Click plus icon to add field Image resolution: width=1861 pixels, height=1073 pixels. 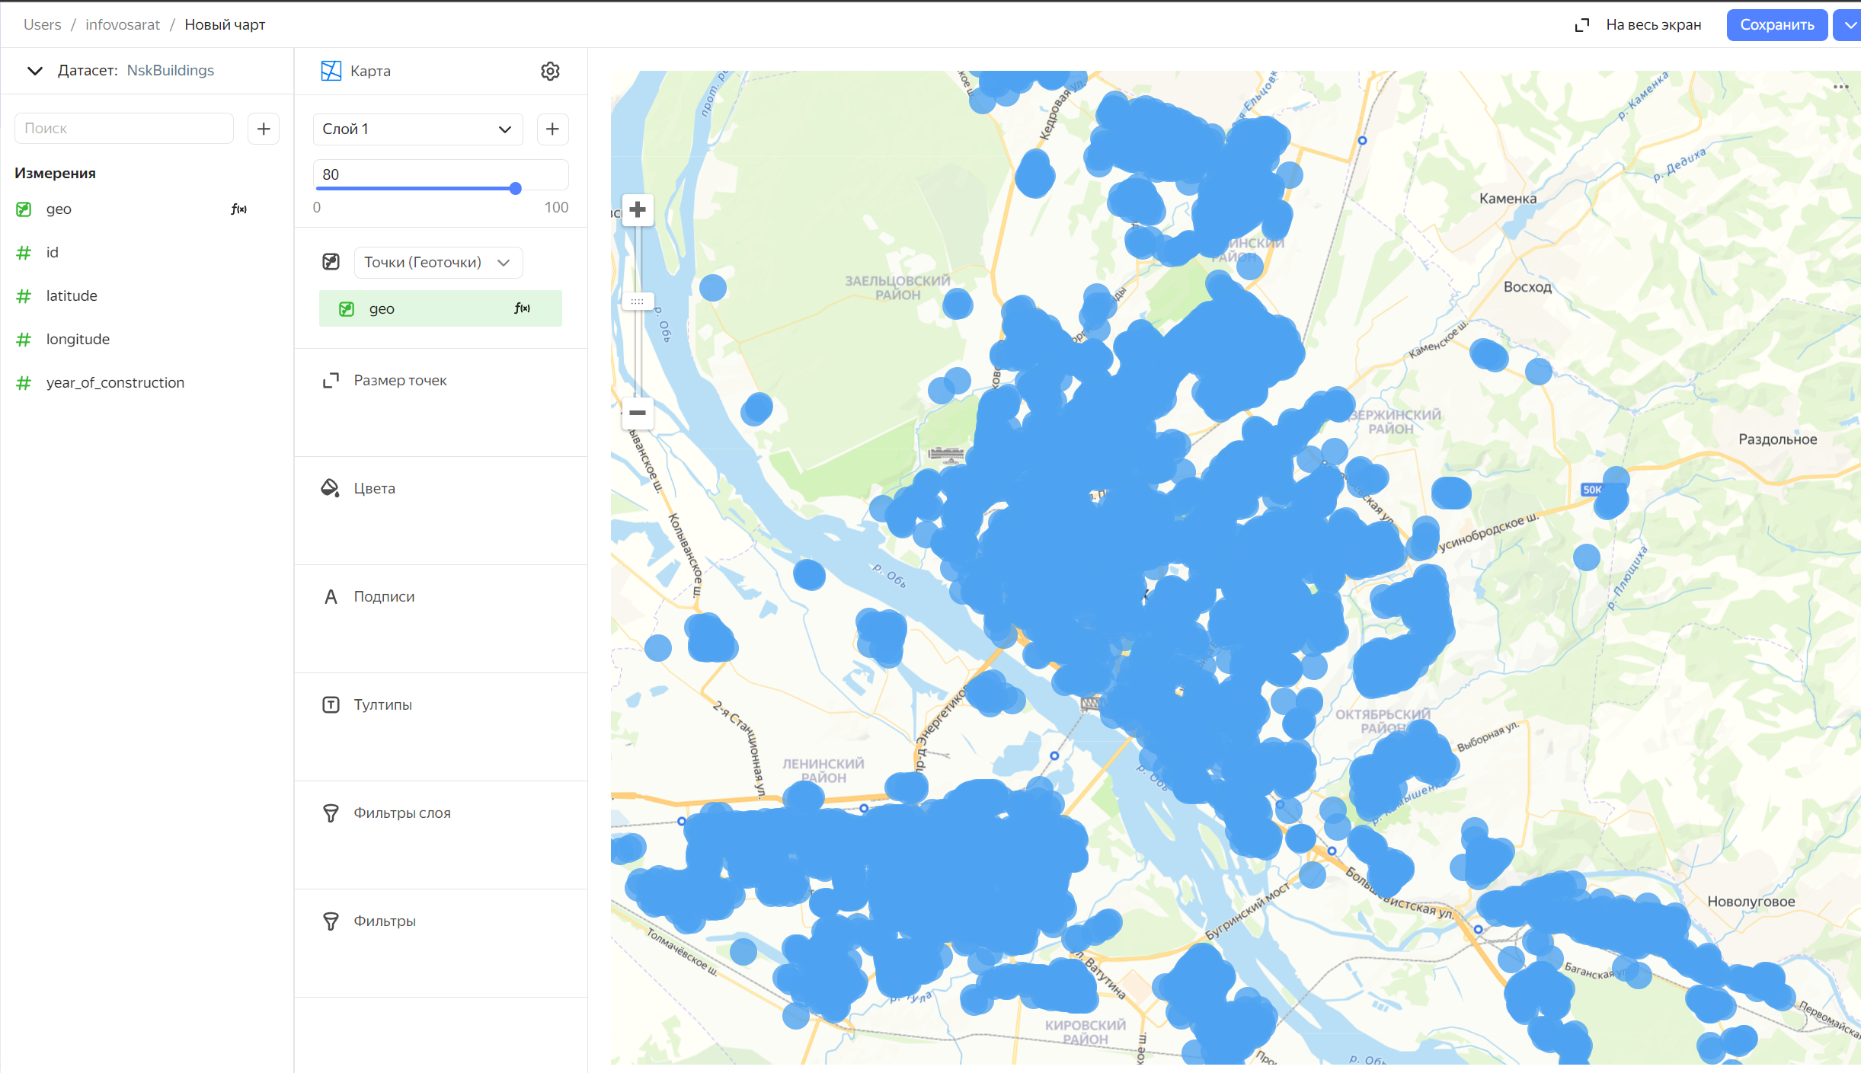coord(264,129)
